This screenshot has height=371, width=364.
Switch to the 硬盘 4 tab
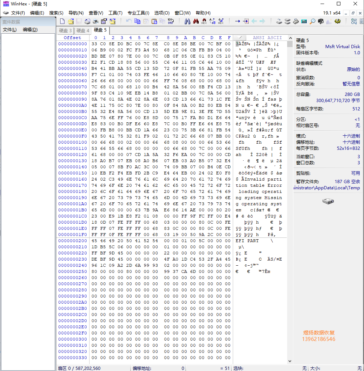83,30
